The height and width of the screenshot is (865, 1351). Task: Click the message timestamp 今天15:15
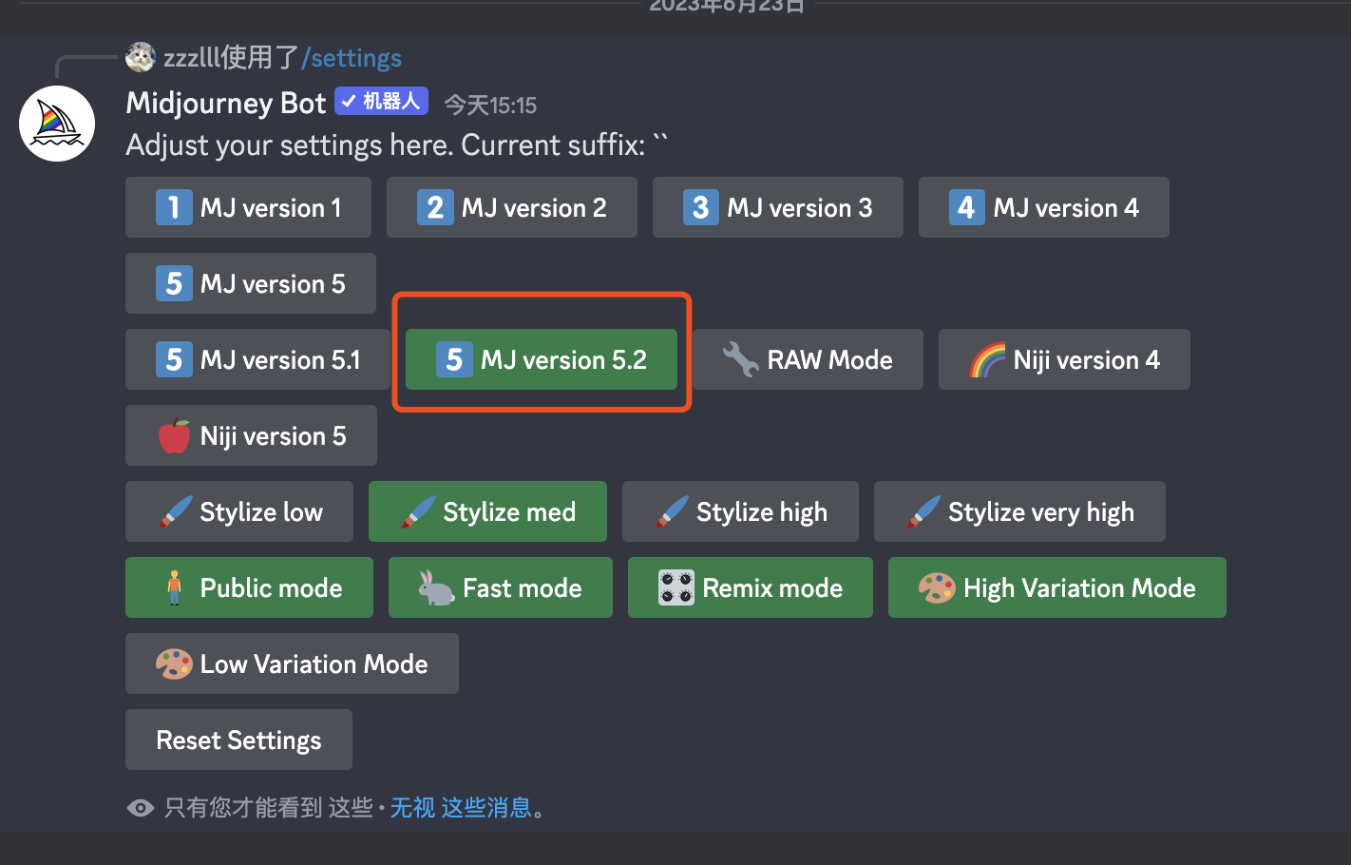click(490, 105)
